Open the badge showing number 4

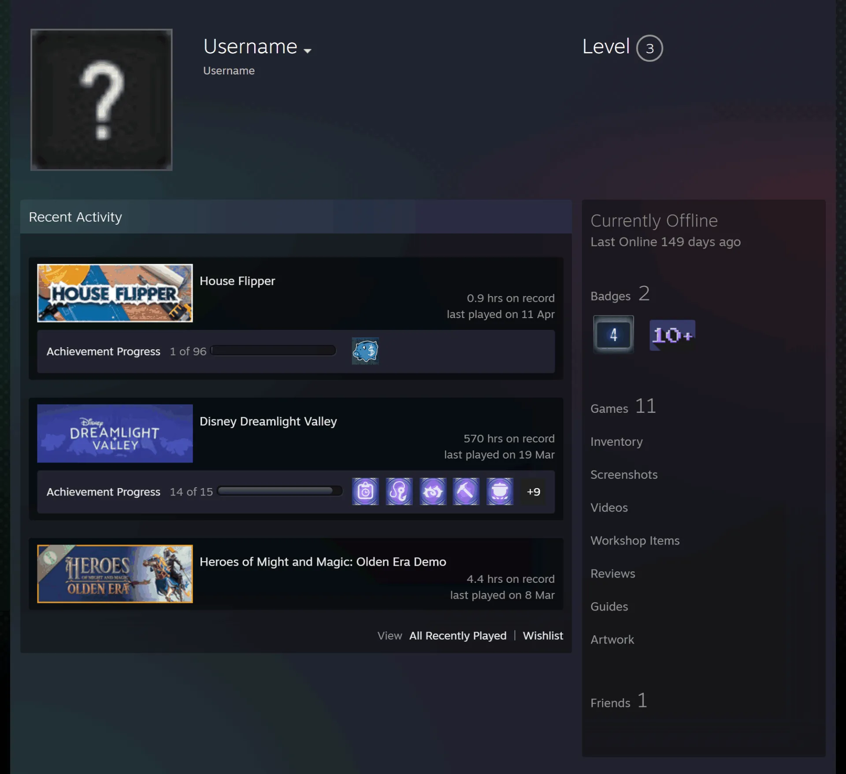click(613, 334)
